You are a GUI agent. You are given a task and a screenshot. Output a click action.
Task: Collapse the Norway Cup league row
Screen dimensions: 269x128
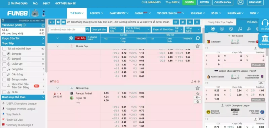pos(57,88)
